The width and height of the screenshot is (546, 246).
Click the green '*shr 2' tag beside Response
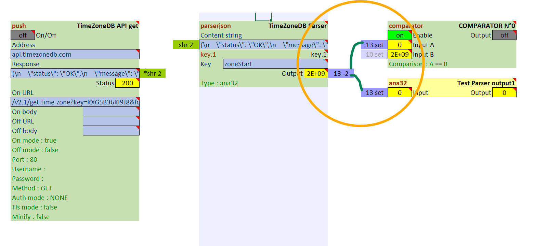pyautogui.click(x=153, y=73)
